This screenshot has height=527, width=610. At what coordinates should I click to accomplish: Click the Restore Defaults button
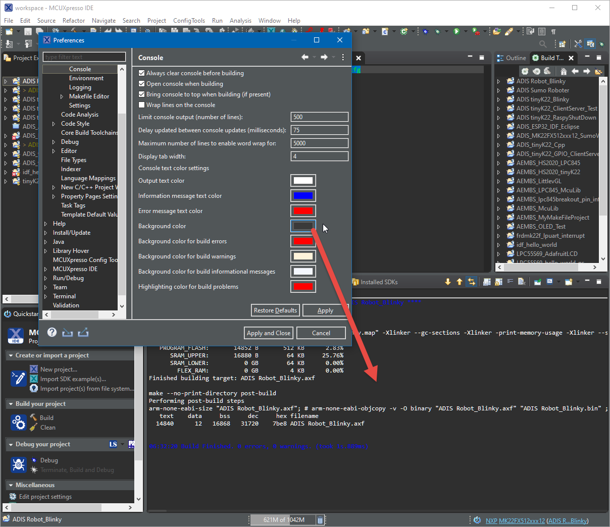coord(275,310)
